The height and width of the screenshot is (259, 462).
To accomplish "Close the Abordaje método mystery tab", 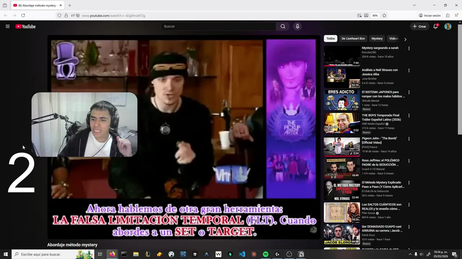I will click(61, 5).
